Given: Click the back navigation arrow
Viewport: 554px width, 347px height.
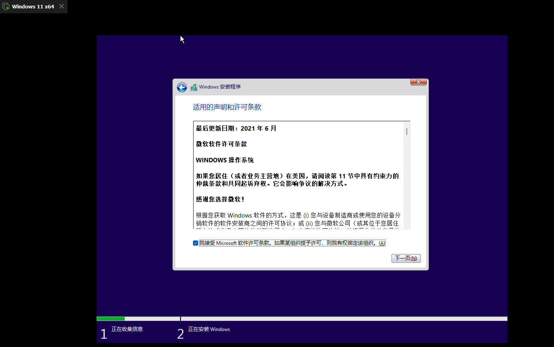Looking at the screenshot, I should click(x=182, y=87).
